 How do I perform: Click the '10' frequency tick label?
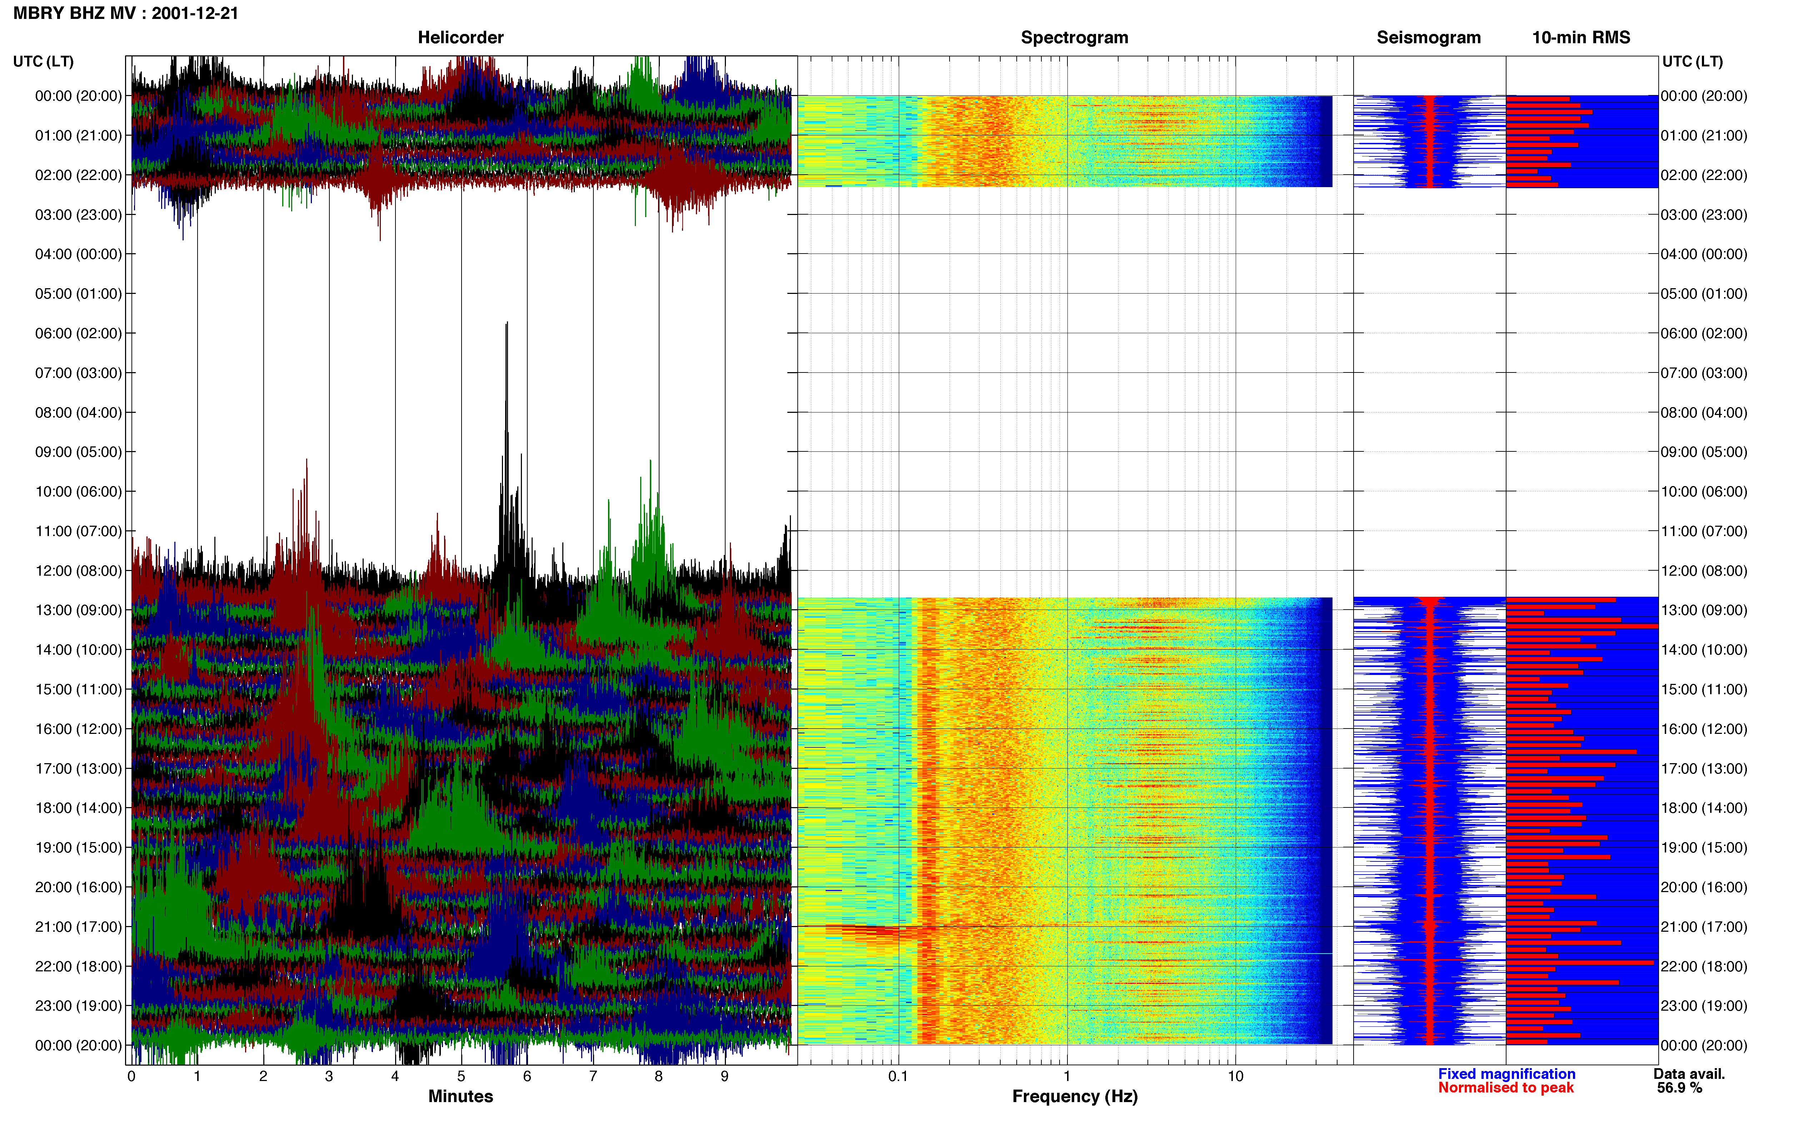[1235, 1076]
